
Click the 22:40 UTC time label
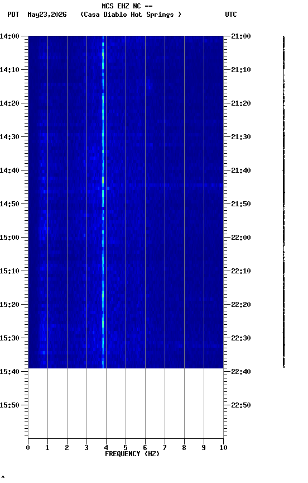coord(241,372)
